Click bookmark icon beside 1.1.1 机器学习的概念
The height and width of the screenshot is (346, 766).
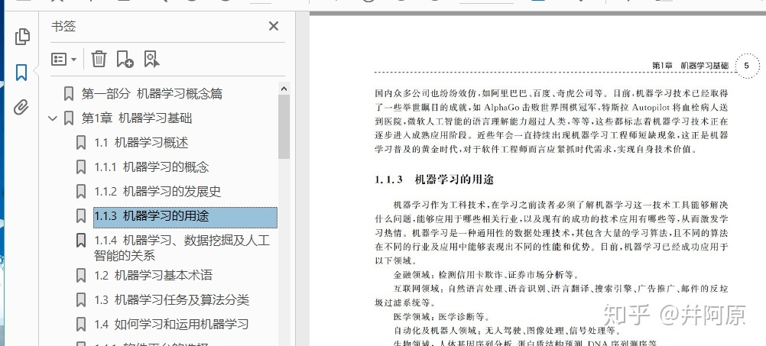click(81, 167)
